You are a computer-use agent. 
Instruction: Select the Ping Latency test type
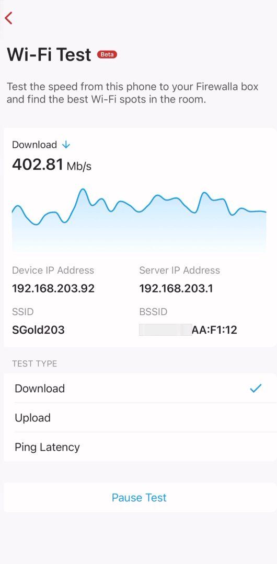[141, 447]
